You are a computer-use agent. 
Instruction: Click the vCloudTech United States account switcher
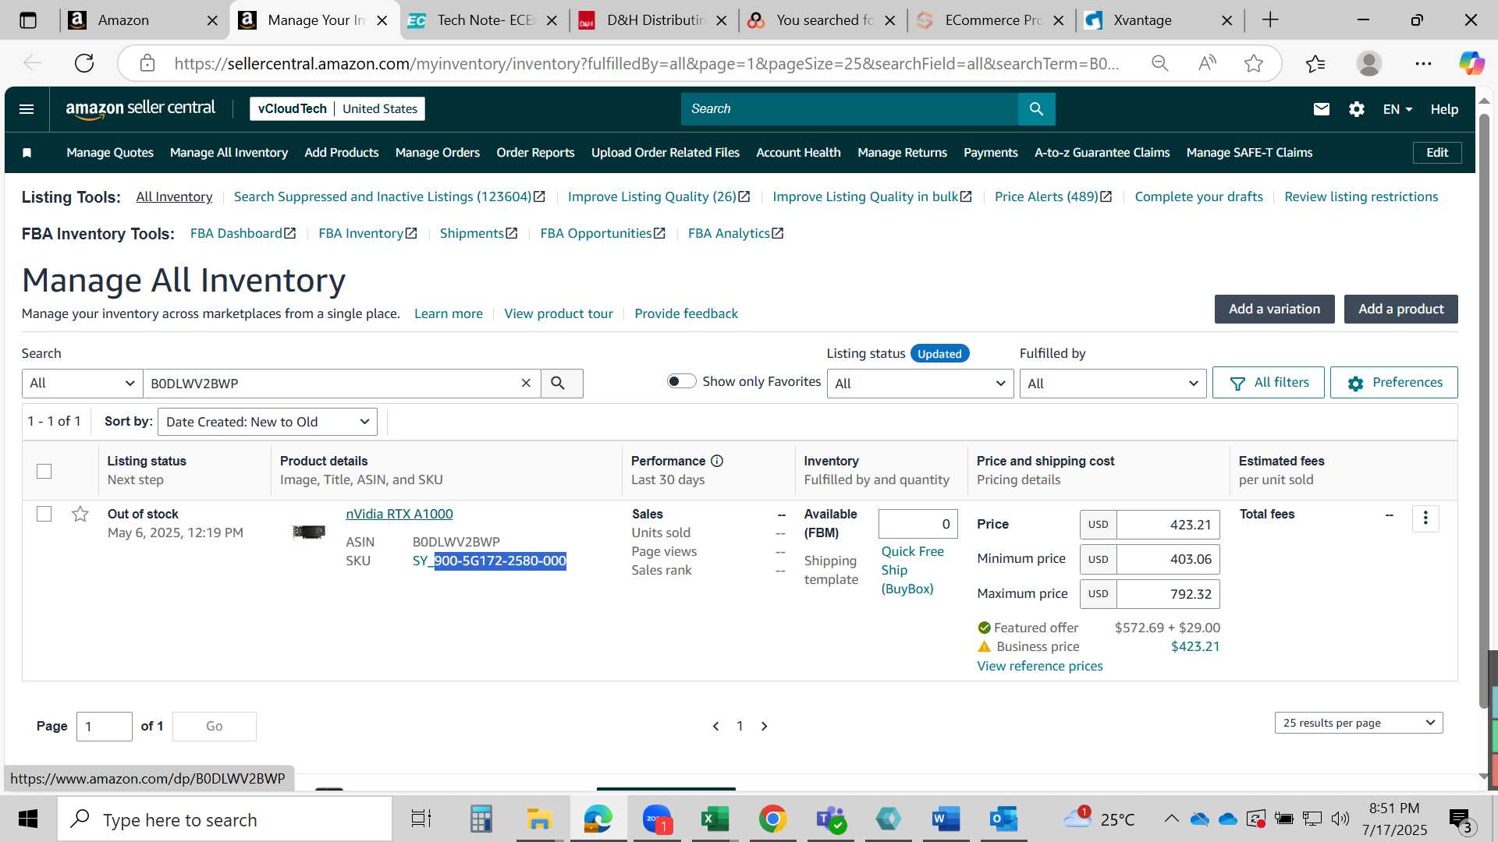pyautogui.click(x=337, y=109)
